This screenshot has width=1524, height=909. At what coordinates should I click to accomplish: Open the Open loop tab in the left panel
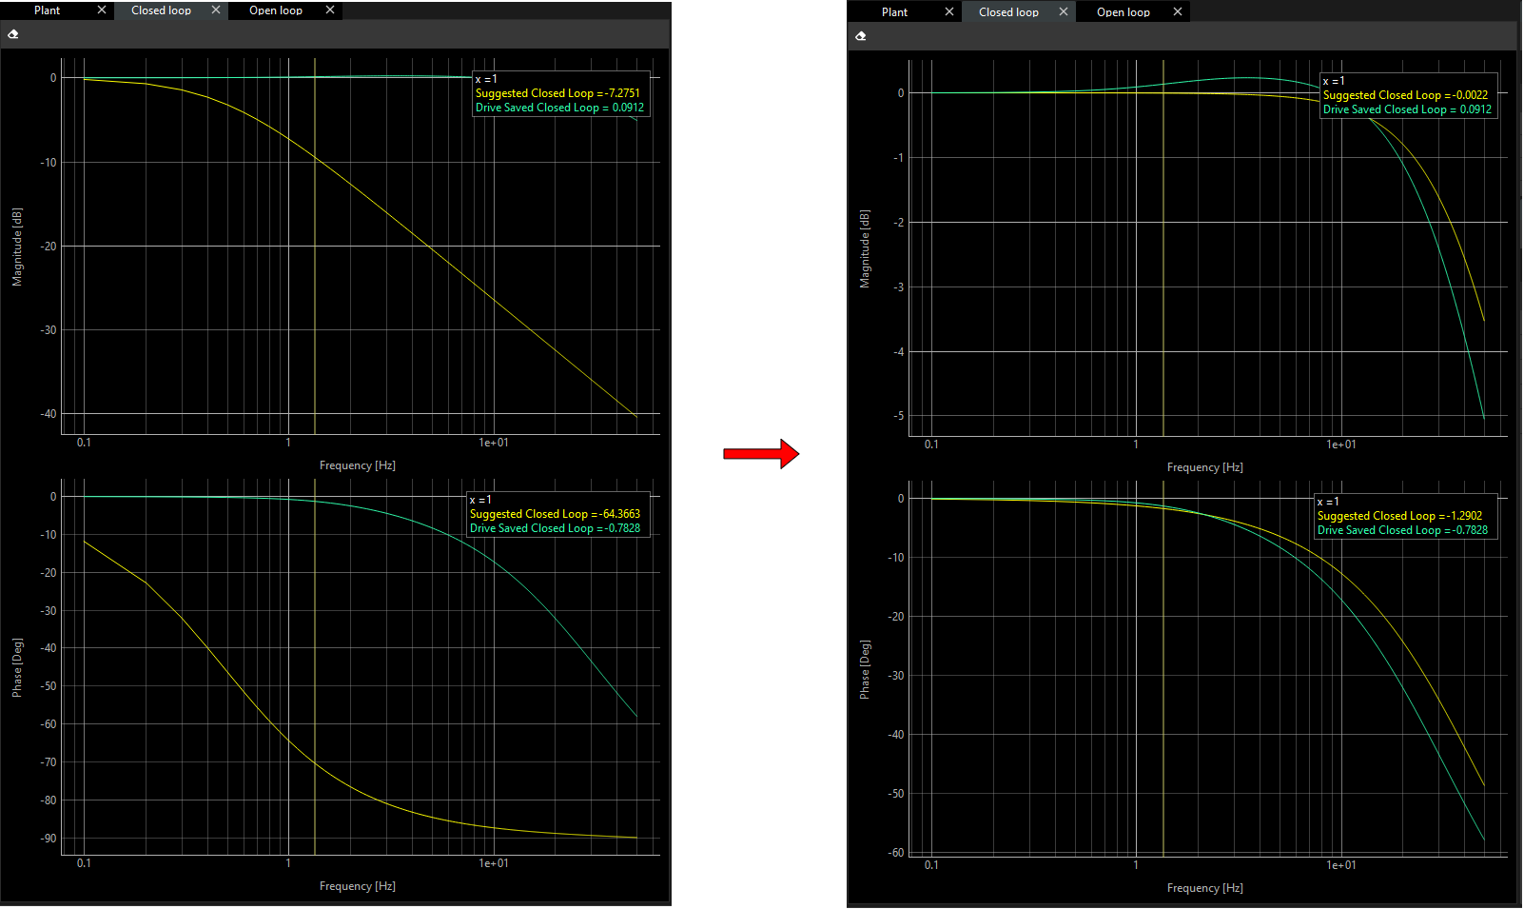click(276, 10)
